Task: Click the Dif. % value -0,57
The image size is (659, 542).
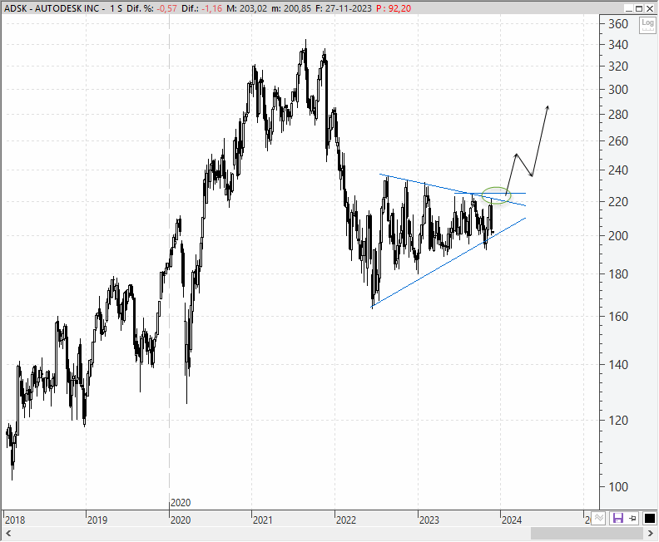Action: point(167,8)
